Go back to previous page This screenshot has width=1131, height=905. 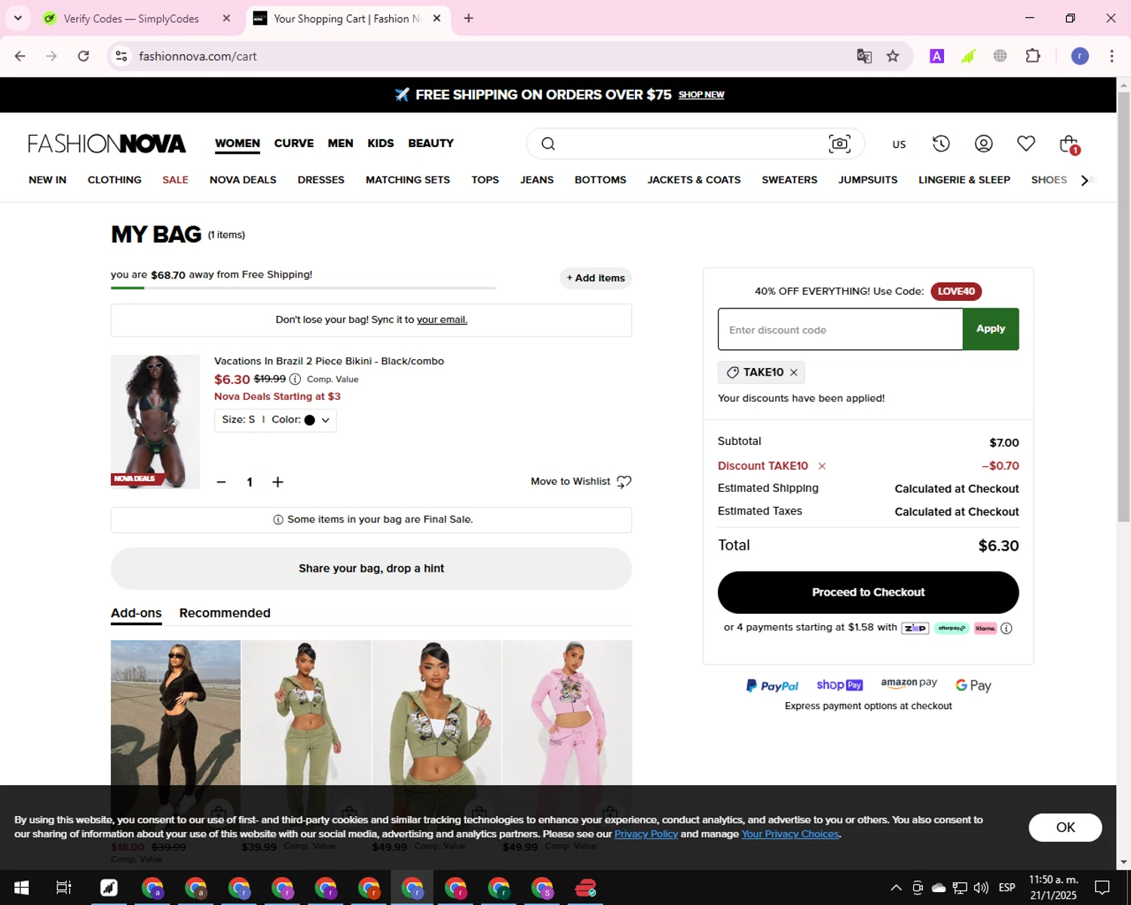pos(20,56)
